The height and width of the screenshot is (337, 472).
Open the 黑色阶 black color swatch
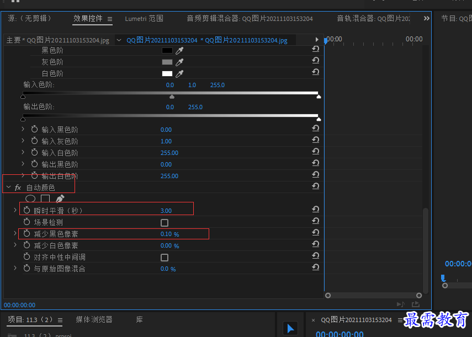click(x=167, y=51)
